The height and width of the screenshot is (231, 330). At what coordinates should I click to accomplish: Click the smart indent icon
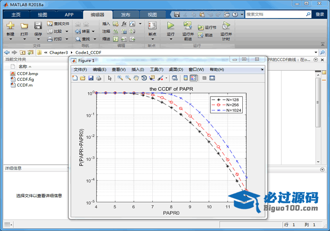coord(116,39)
